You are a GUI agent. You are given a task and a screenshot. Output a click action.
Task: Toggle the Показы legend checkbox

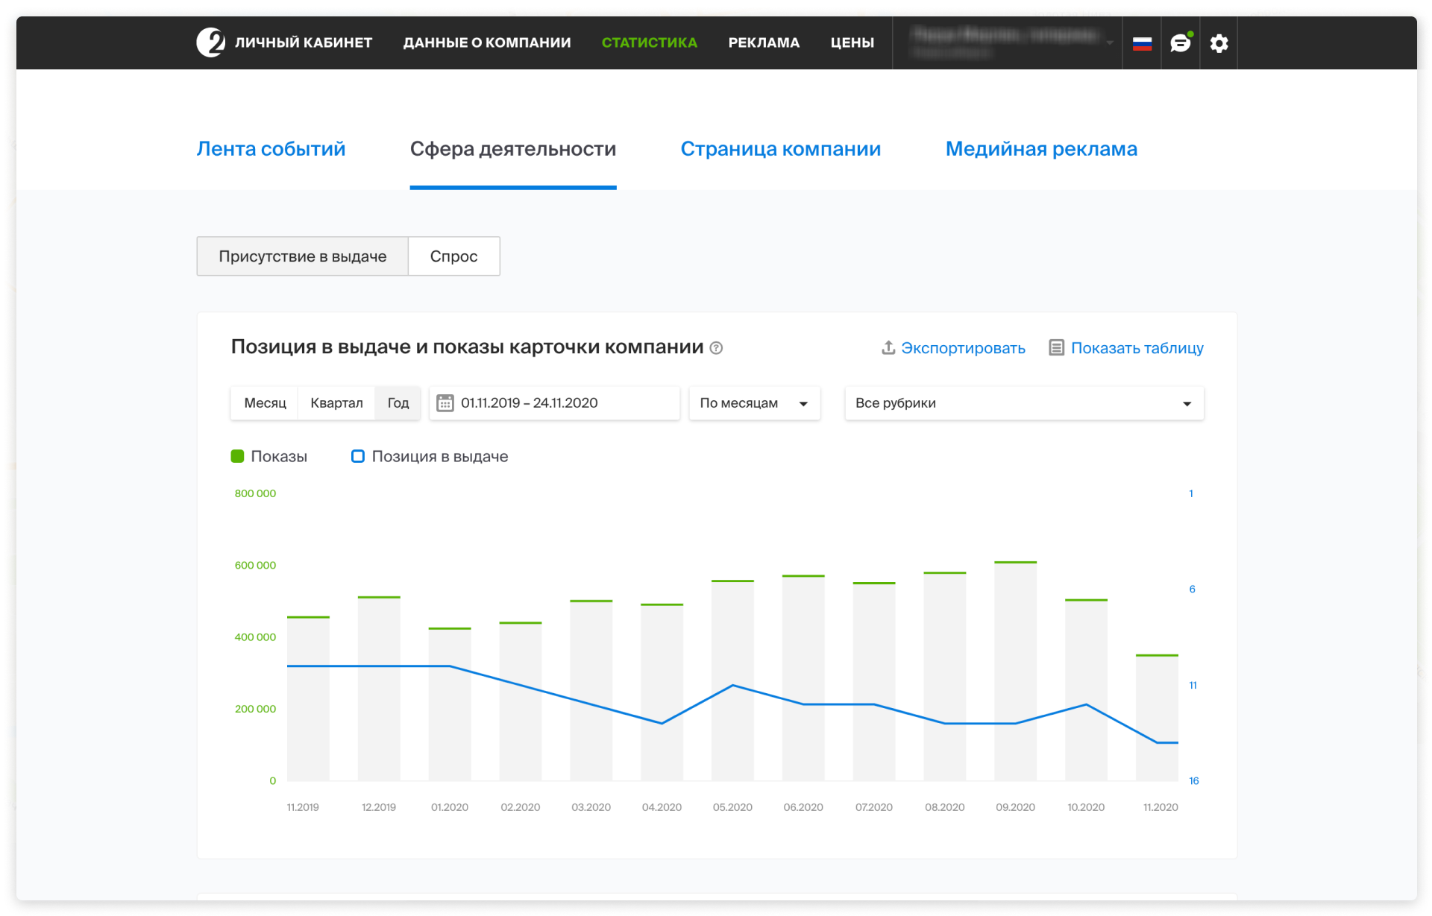[237, 456]
